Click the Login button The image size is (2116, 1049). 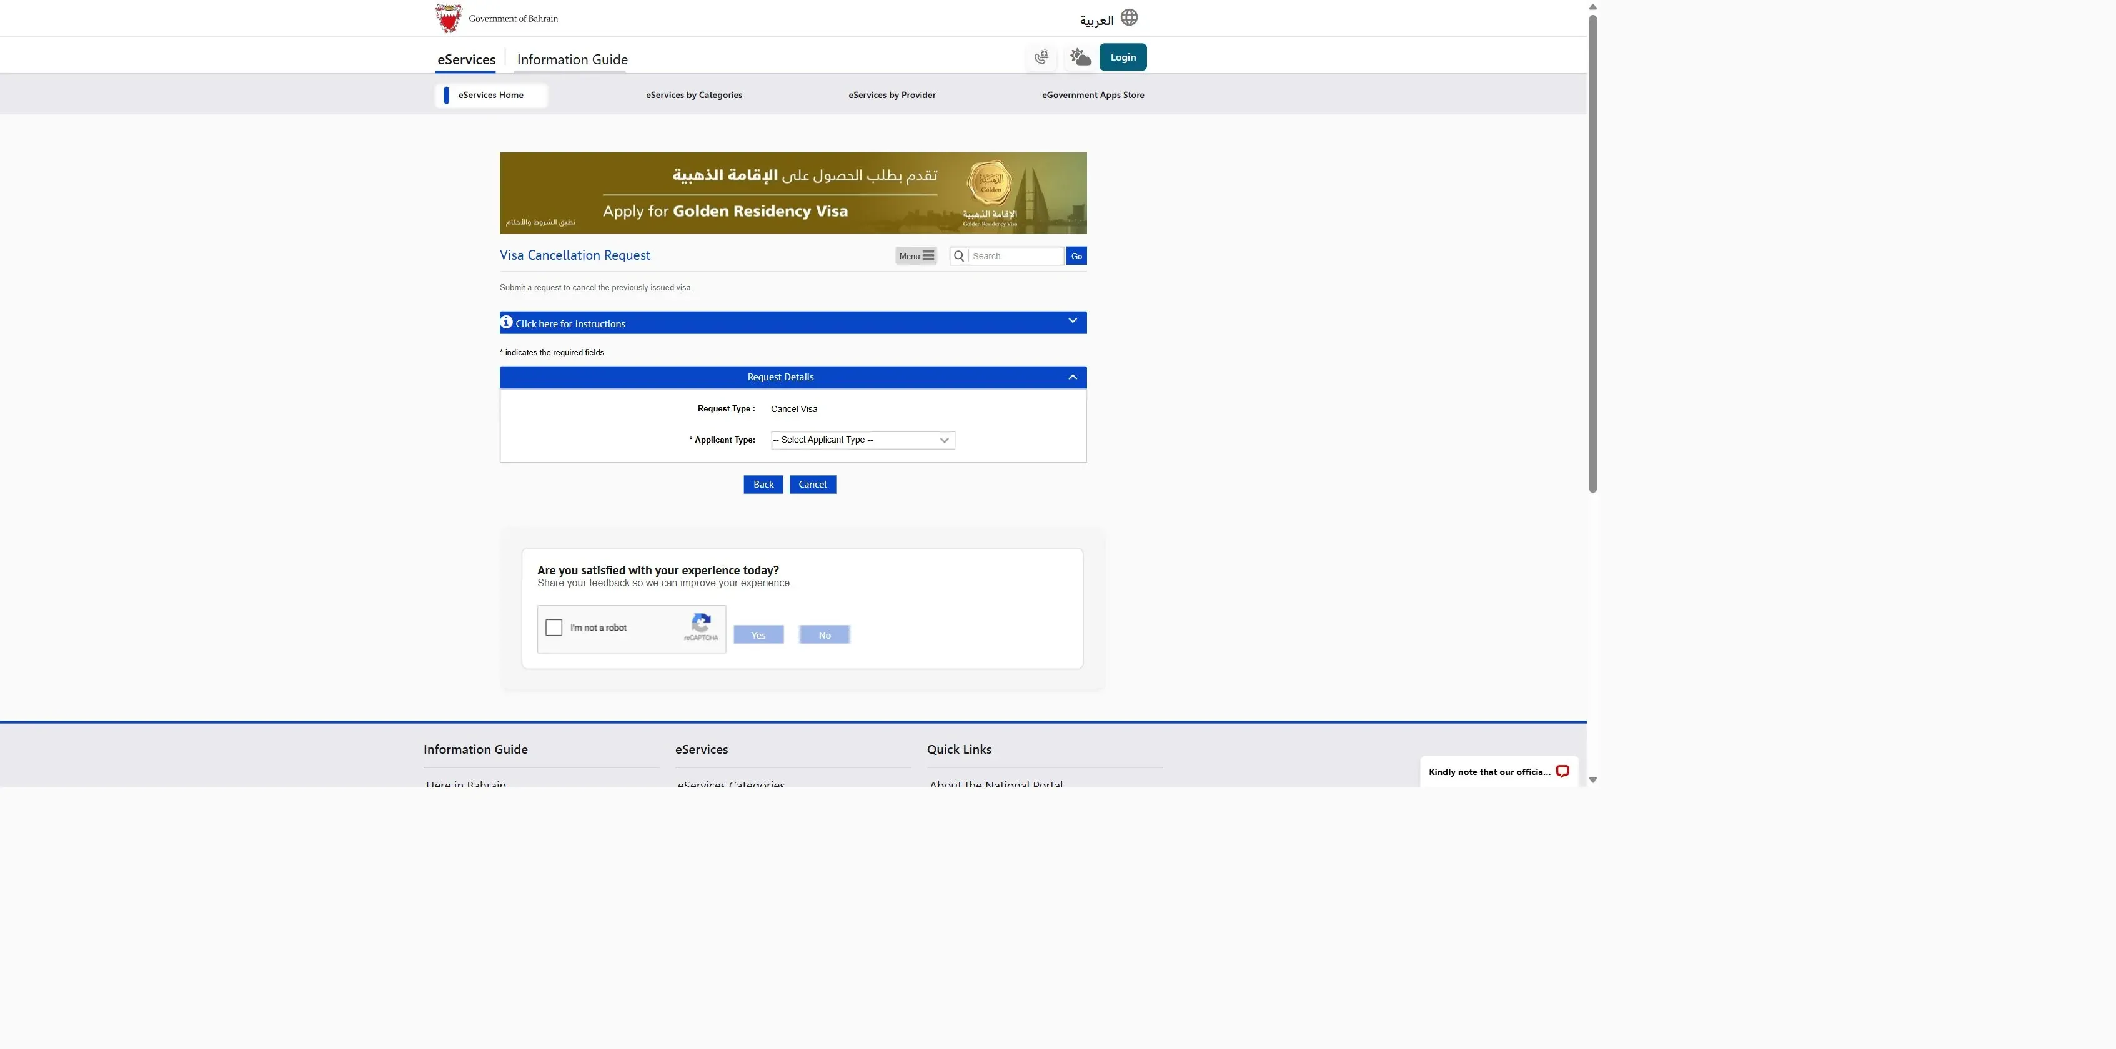click(1123, 57)
